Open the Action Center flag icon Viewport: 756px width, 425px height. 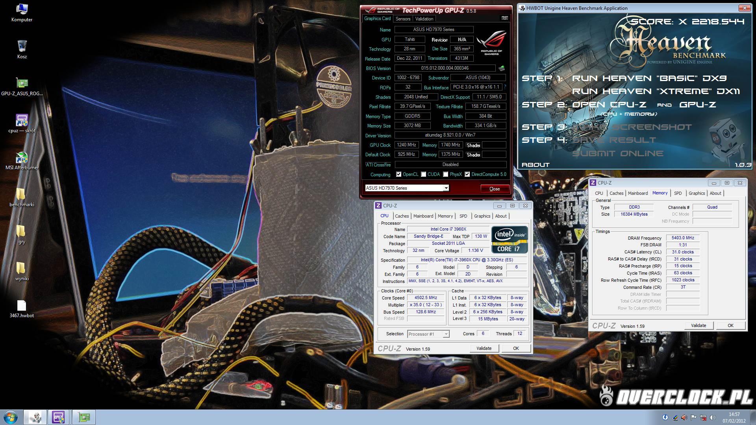[x=694, y=418]
